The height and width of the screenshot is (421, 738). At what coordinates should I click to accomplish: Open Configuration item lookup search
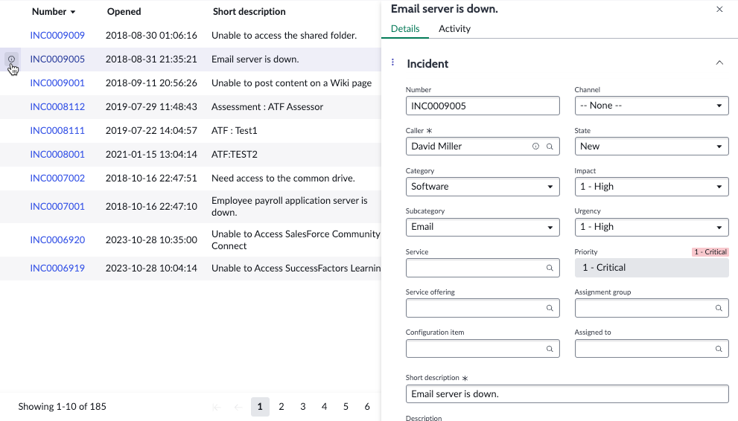pos(550,349)
